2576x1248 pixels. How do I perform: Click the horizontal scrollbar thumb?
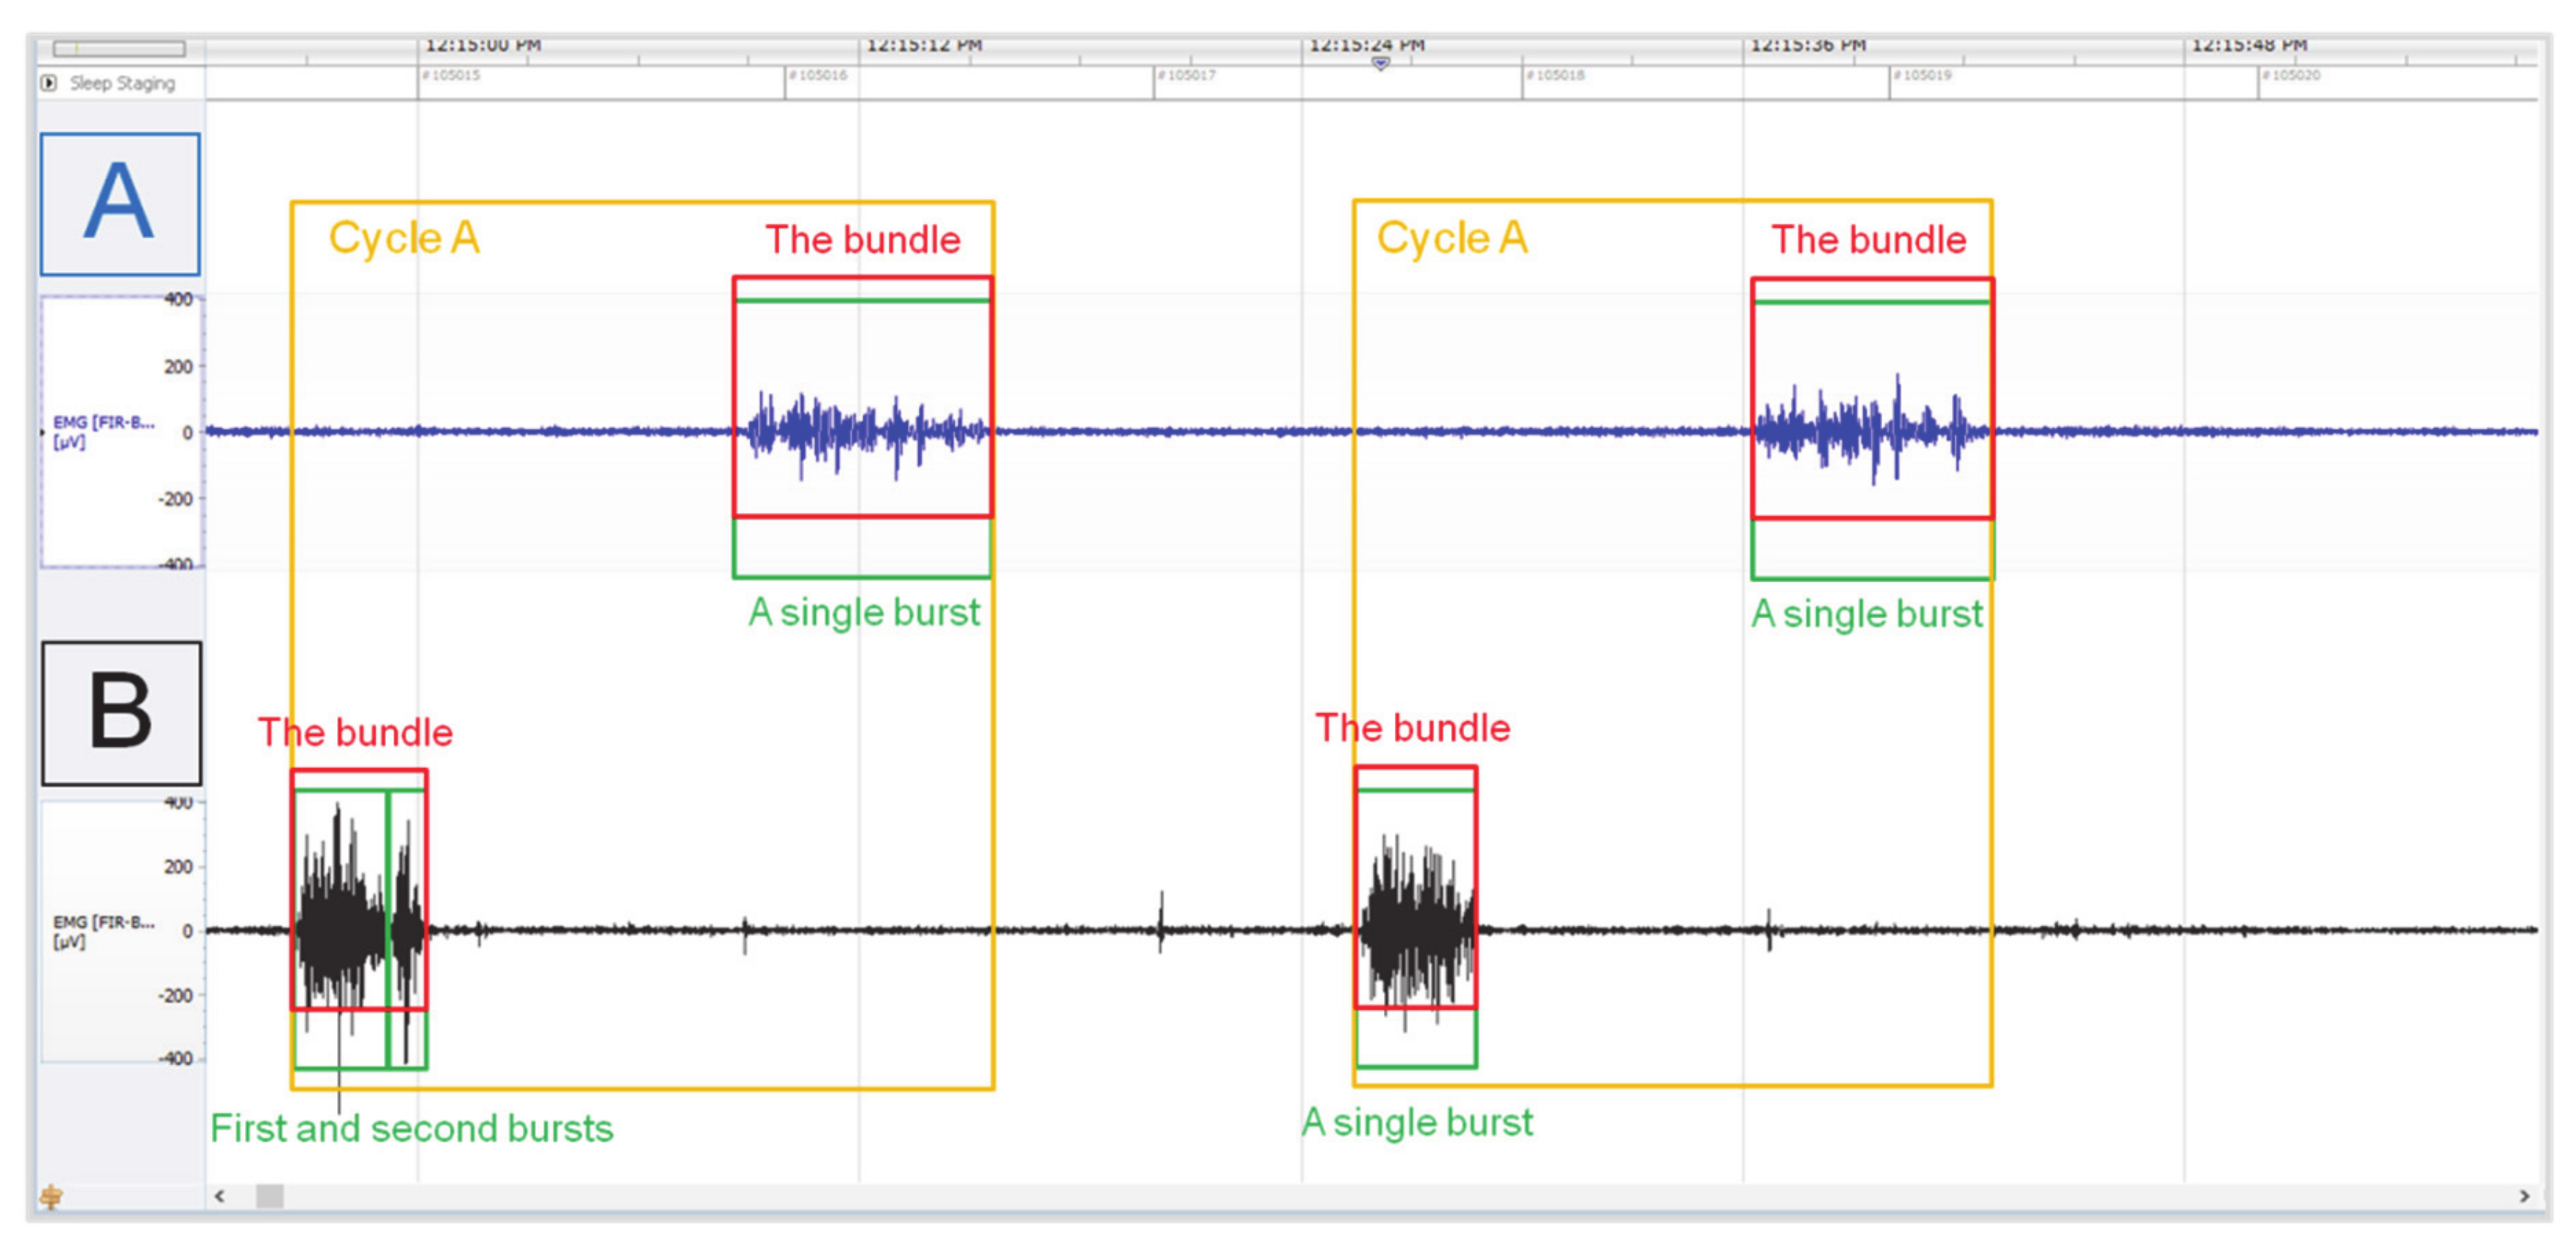269,1196
